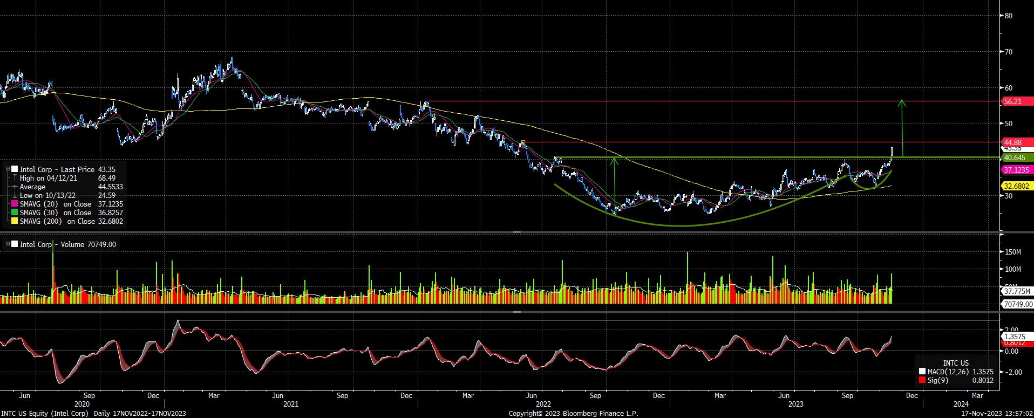The image size is (1034, 418).
Task: Click the 60 price axis label
Action: [x=1008, y=88]
